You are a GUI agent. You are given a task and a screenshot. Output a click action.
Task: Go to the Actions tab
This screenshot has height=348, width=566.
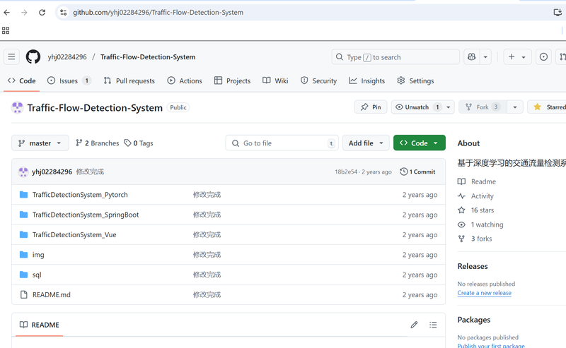[185, 80]
